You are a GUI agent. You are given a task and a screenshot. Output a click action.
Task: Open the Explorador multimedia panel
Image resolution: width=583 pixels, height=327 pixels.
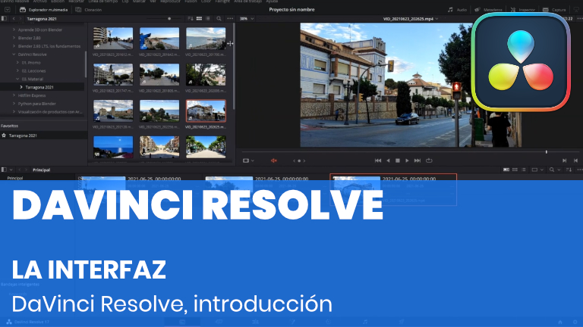43,10
